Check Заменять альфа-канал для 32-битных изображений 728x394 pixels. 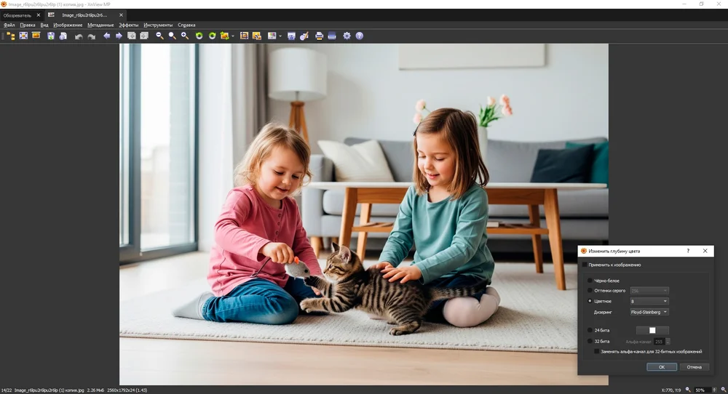pyautogui.click(x=597, y=351)
